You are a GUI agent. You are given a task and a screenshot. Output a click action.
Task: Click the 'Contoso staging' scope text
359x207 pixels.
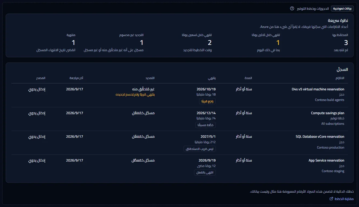(333, 171)
